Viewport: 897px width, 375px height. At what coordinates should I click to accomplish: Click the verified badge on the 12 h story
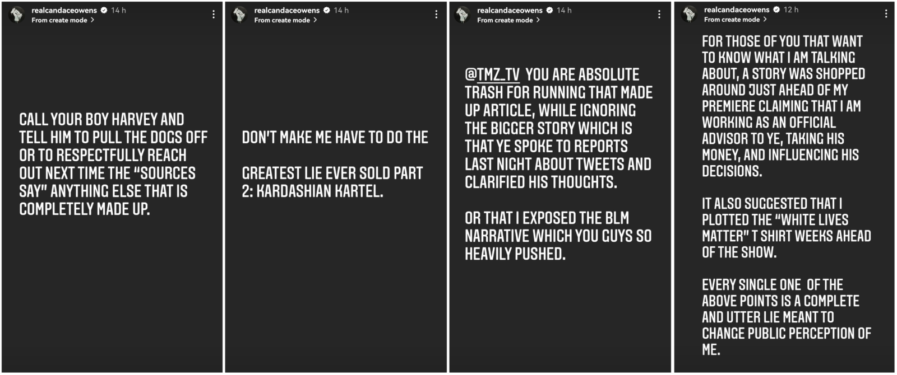776,10
